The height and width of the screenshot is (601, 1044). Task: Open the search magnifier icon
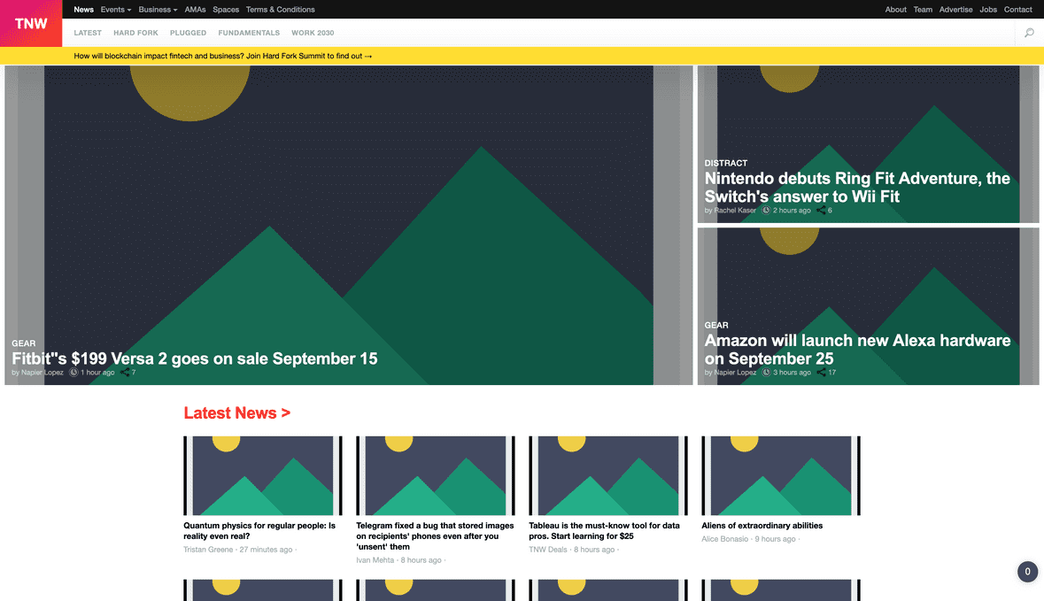[x=1028, y=32]
